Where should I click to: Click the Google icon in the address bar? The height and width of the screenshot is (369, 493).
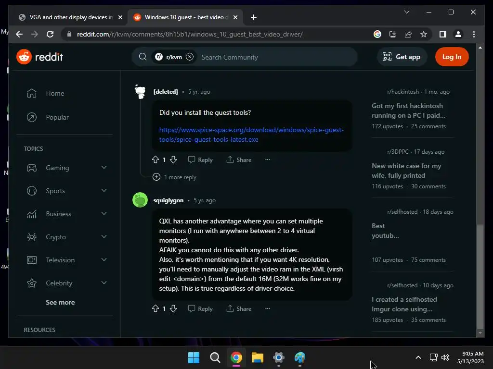coord(377,34)
